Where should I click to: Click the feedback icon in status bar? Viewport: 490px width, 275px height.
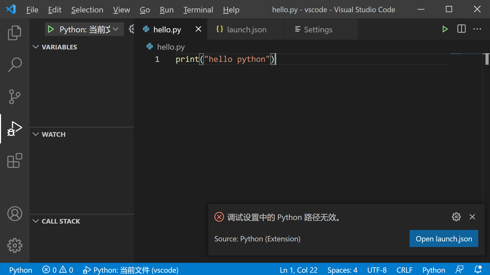459,270
